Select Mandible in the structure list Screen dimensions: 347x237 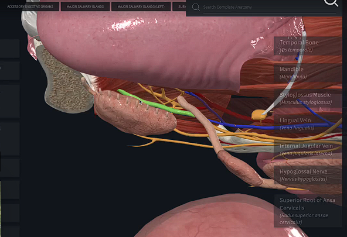point(308,73)
